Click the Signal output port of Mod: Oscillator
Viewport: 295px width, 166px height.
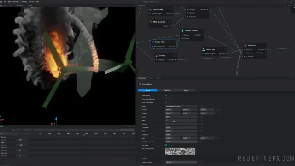click(x=170, y=26)
